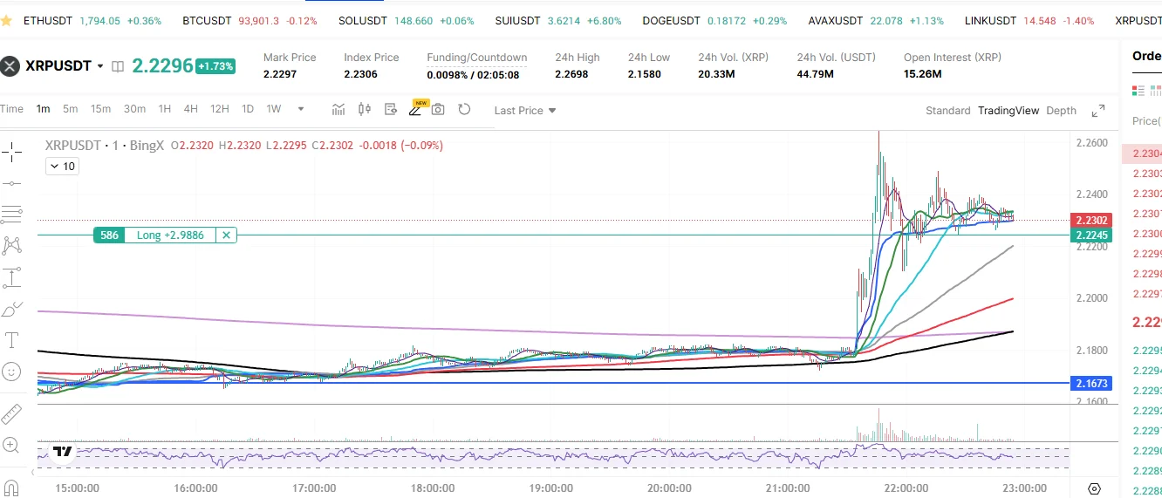Click the Funding/Countdown label
This screenshot has height=498, width=1162.
(x=476, y=58)
